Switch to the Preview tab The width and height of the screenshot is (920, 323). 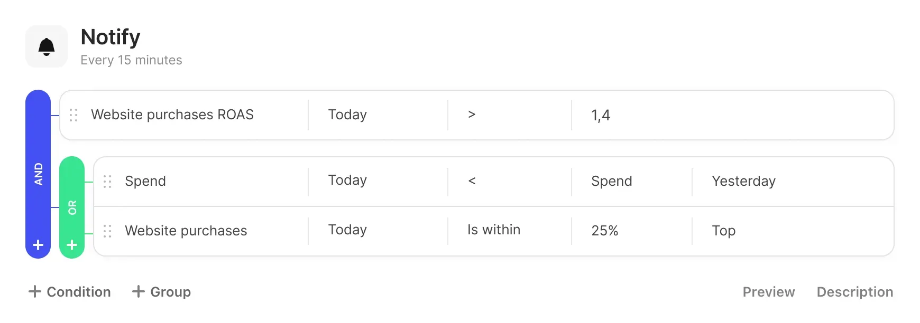pos(769,292)
